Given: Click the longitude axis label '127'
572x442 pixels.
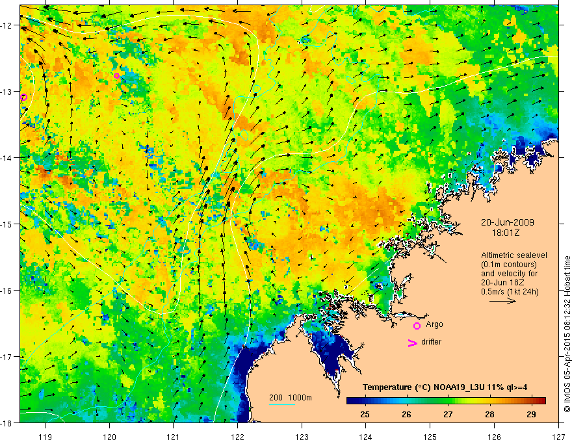Looking at the screenshot, I should (x=558, y=437).
